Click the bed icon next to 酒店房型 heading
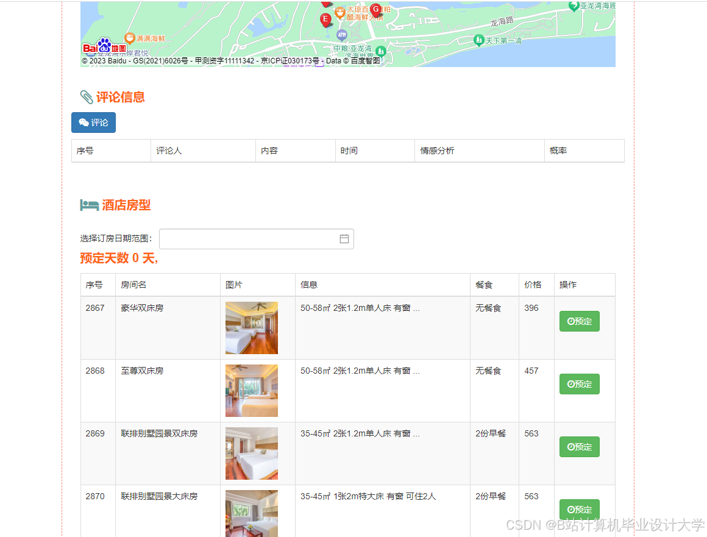The image size is (707, 537). click(x=88, y=205)
